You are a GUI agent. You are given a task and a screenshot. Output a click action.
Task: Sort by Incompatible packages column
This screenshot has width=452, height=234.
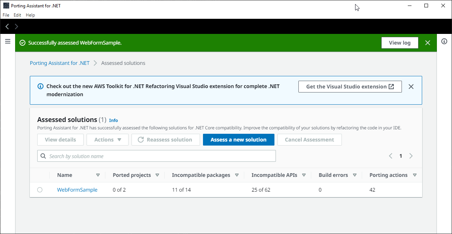click(x=237, y=175)
